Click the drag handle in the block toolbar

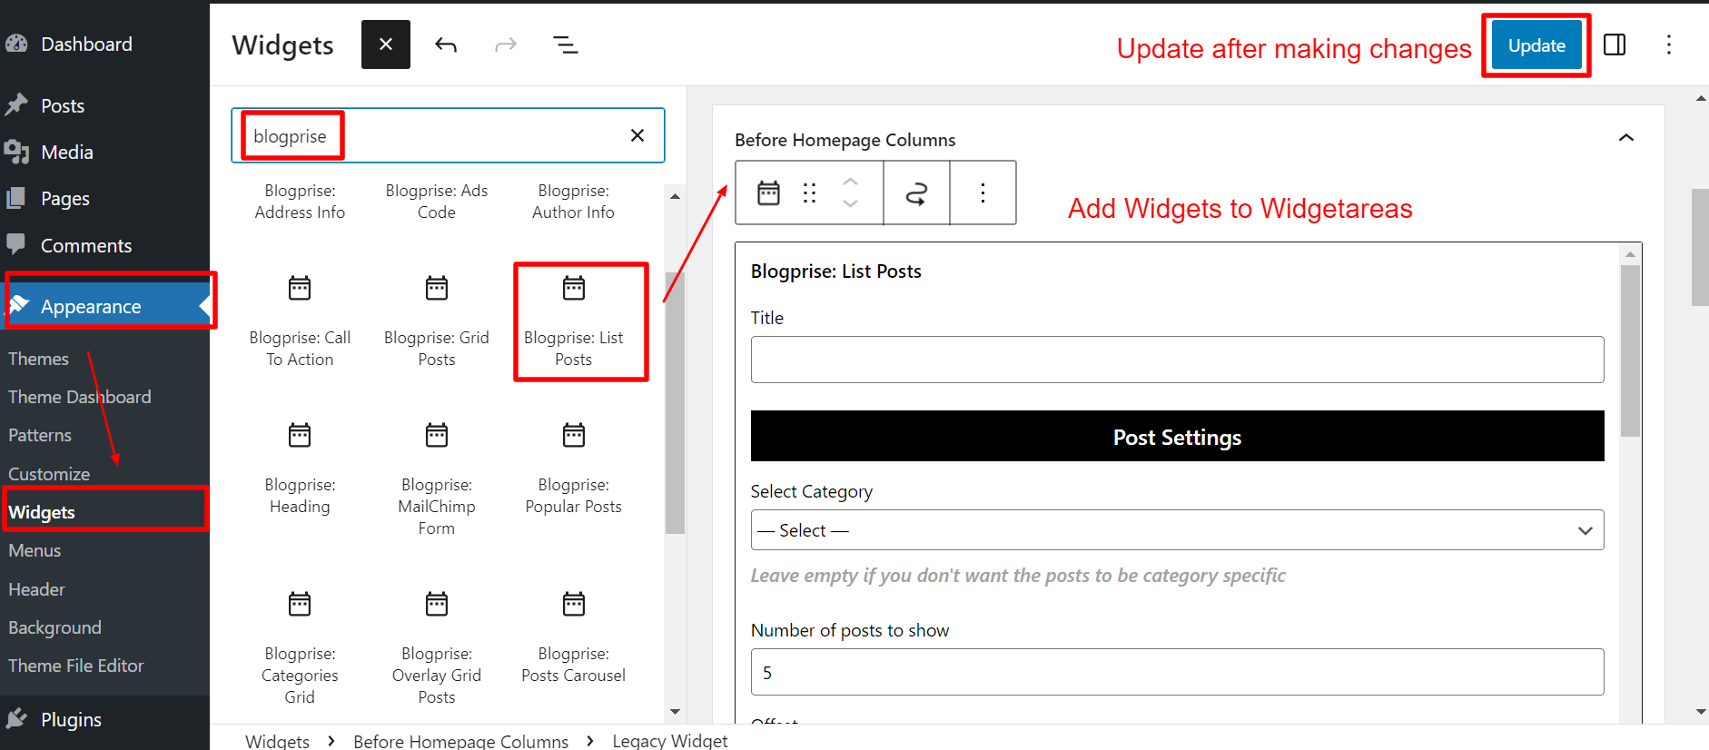tap(809, 192)
